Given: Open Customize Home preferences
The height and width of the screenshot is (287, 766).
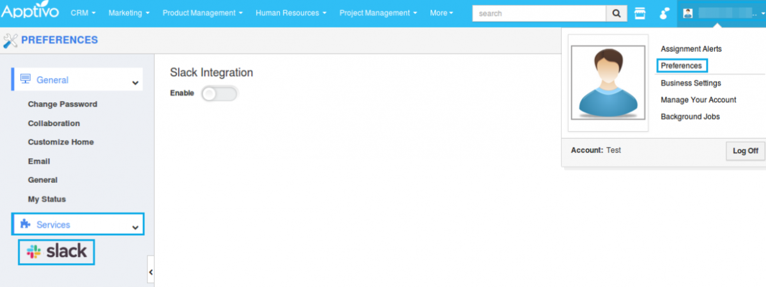Looking at the screenshot, I should click(x=61, y=142).
